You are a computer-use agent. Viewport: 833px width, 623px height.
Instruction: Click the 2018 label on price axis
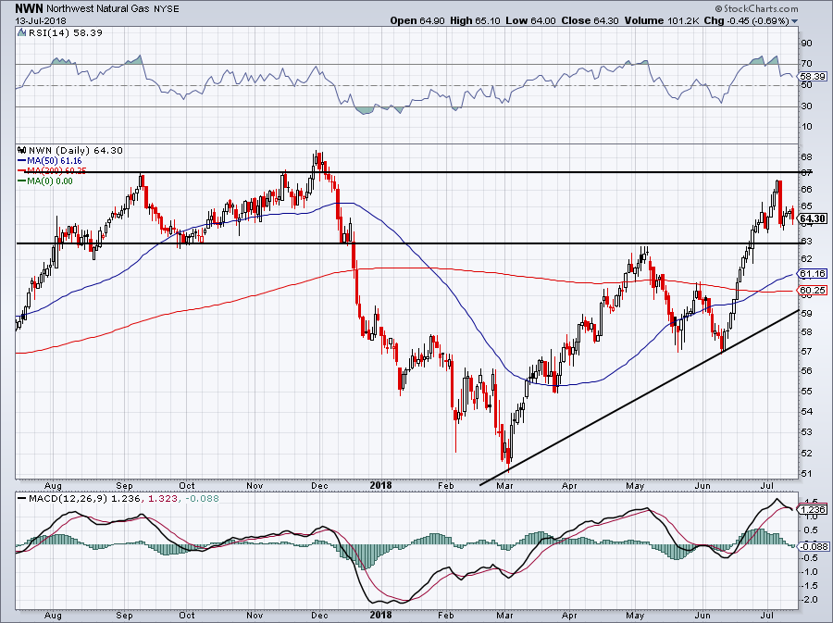click(381, 485)
